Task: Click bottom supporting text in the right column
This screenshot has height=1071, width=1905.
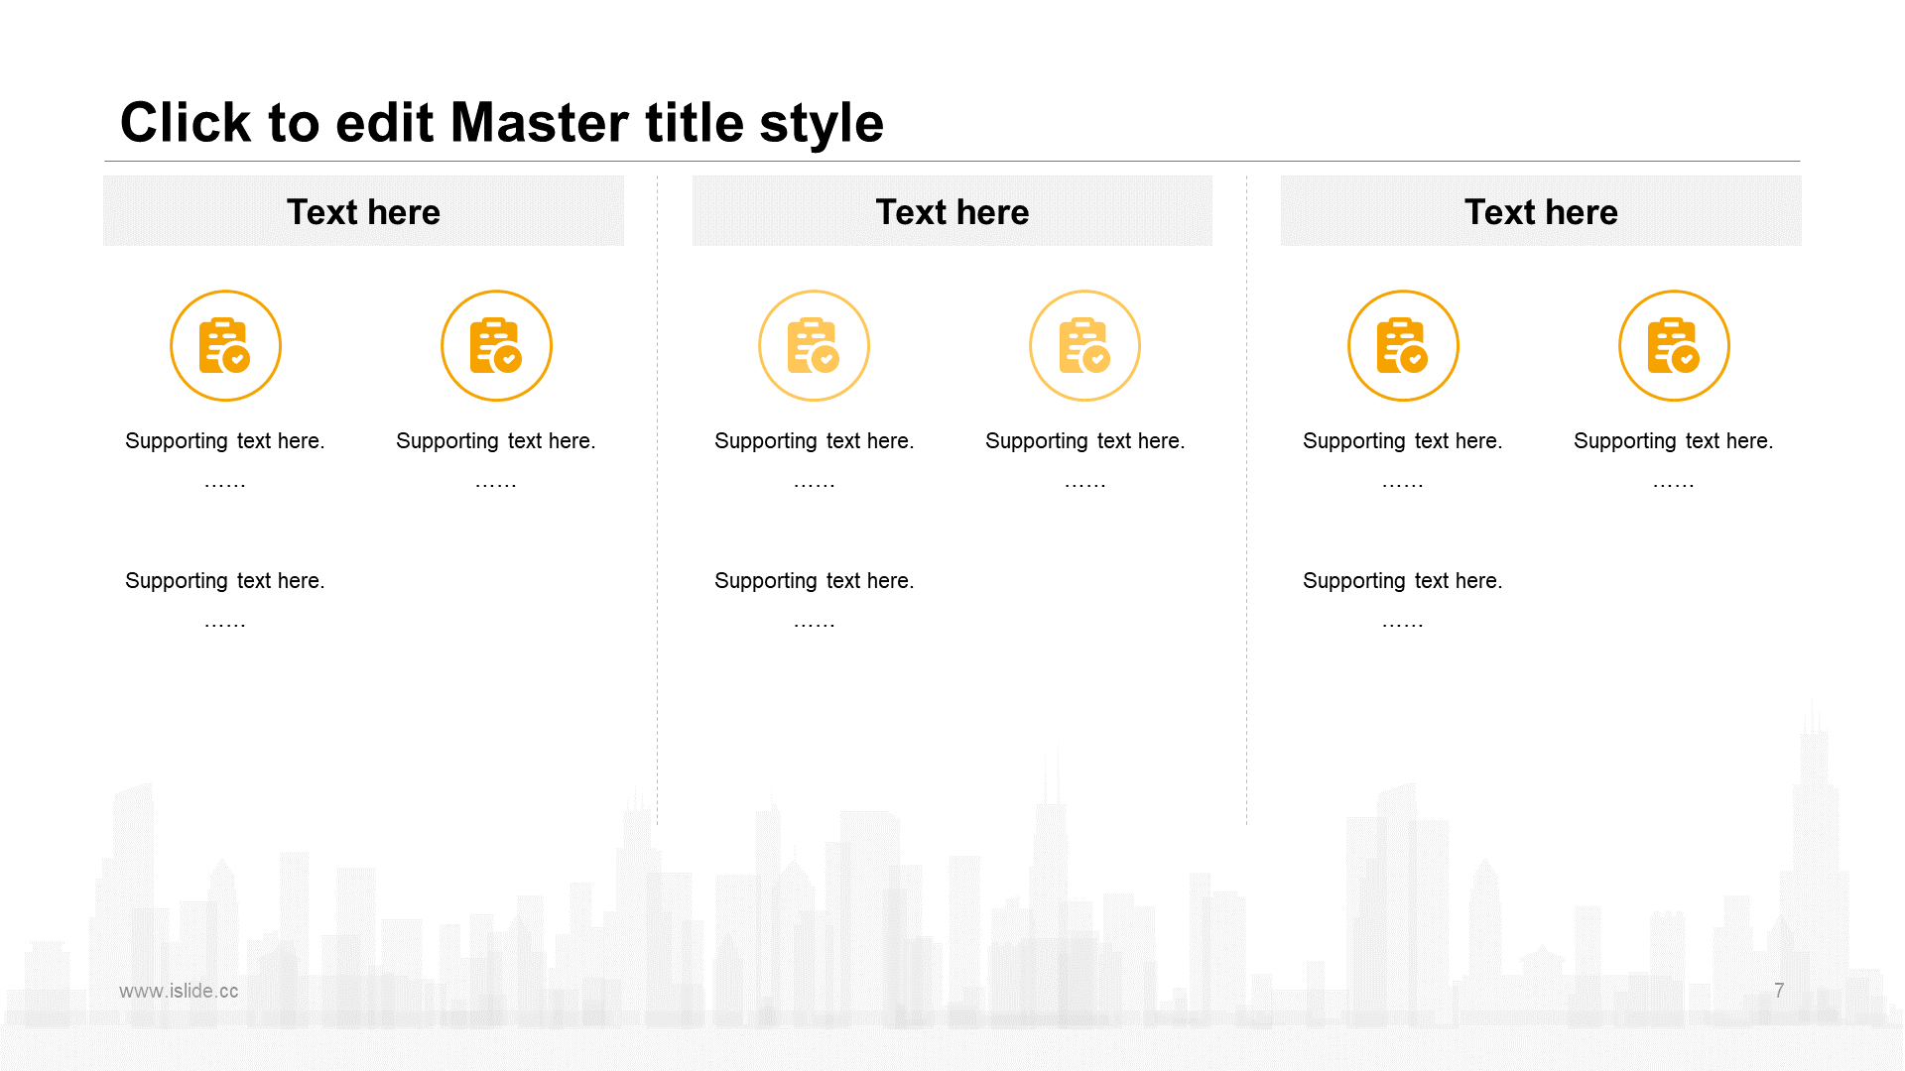Action: 1403,581
